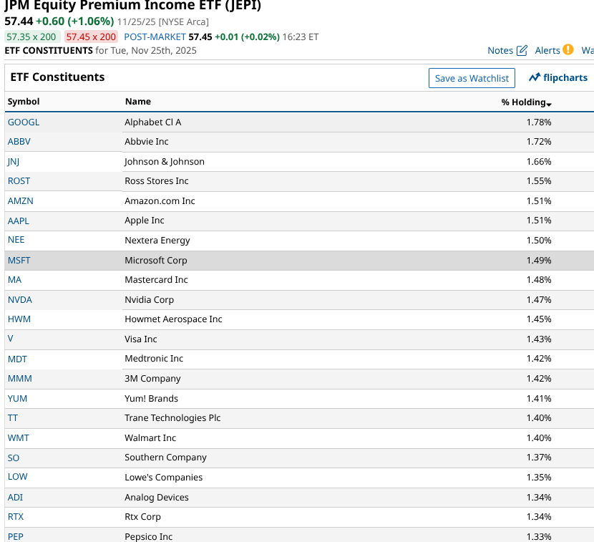Viewport: 594px width, 542px height.
Task: Open the Notes text link
Action: click(500, 50)
